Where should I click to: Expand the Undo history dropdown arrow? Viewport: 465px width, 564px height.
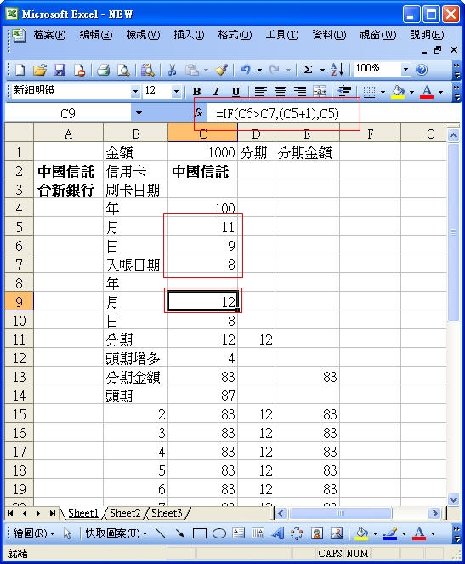click(259, 70)
